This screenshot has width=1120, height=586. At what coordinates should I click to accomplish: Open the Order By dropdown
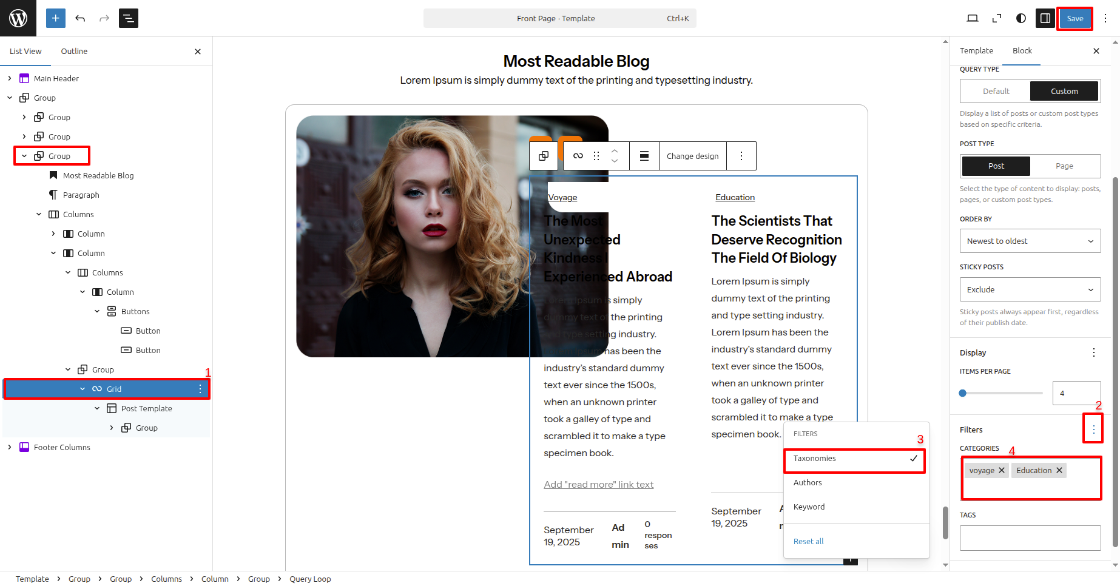click(x=1030, y=241)
